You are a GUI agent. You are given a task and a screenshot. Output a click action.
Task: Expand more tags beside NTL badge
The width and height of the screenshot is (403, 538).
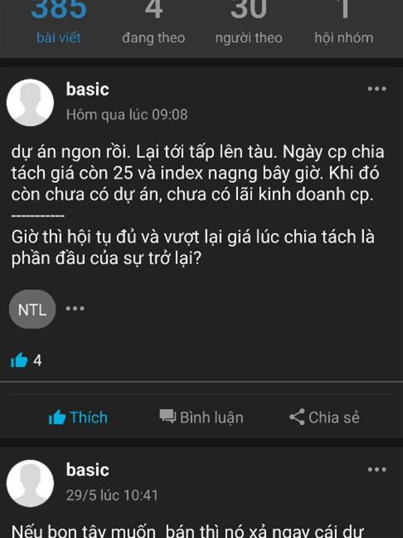75,308
